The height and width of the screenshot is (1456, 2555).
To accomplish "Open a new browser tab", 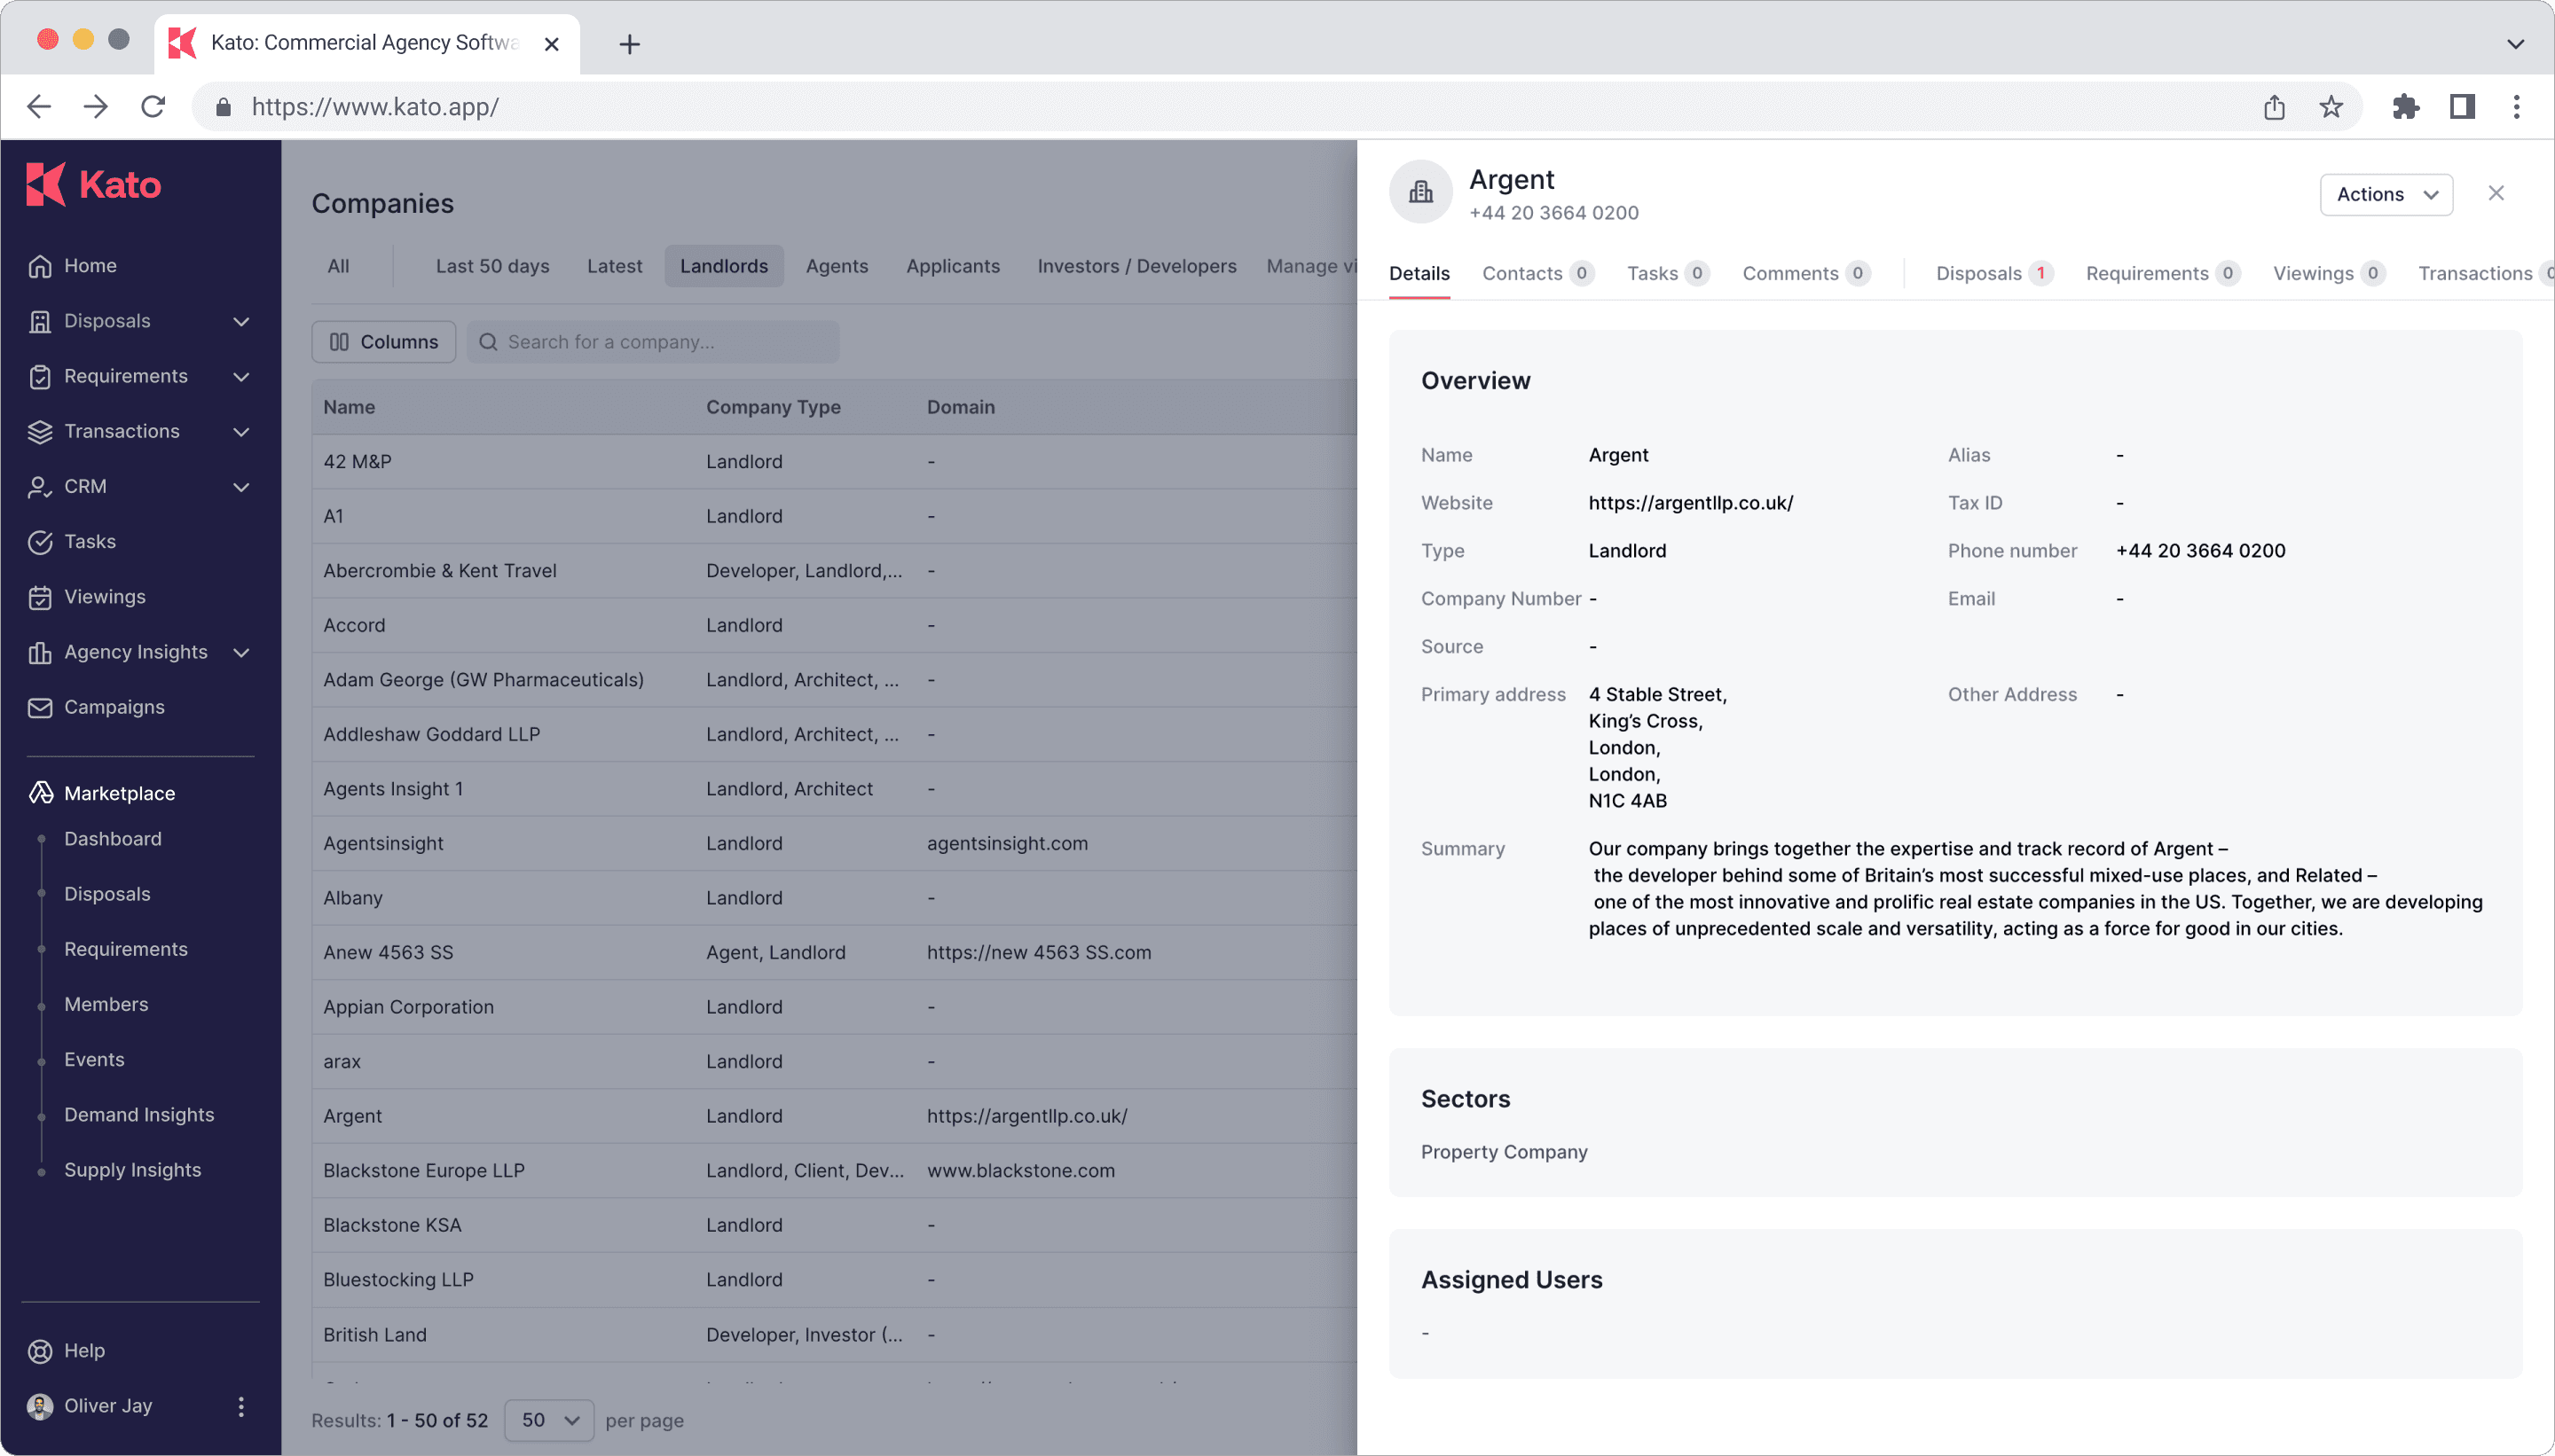I will tap(629, 44).
